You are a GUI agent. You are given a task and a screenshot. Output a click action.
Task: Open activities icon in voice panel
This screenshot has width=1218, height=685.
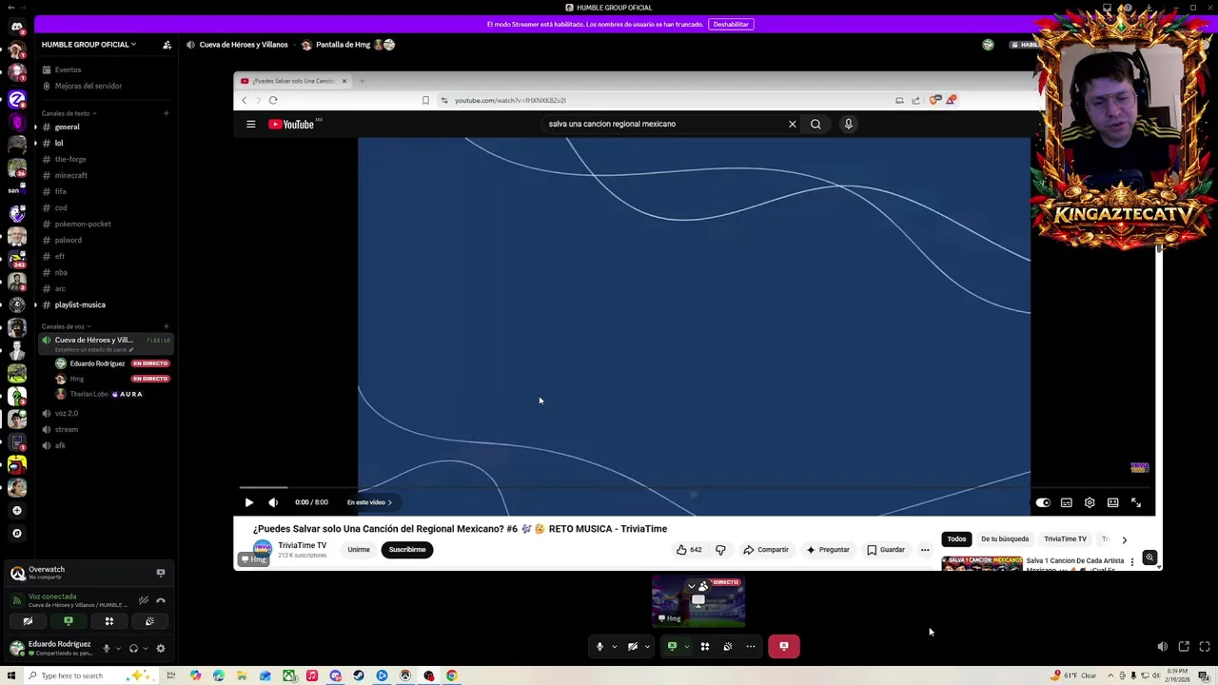109,621
